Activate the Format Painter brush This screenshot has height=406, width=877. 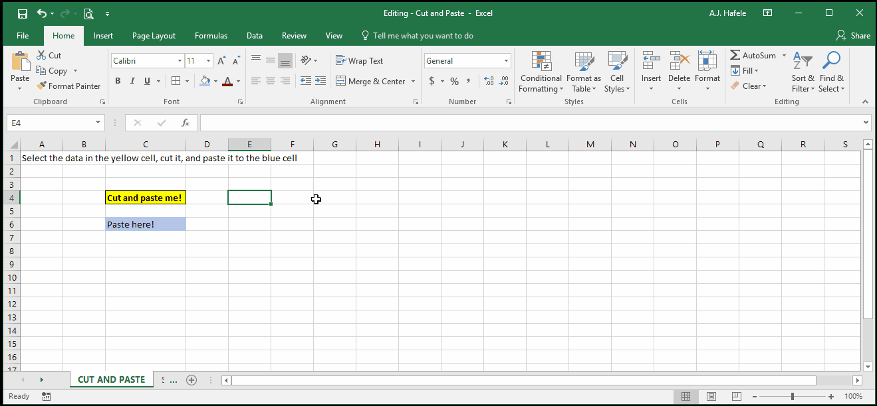68,86
